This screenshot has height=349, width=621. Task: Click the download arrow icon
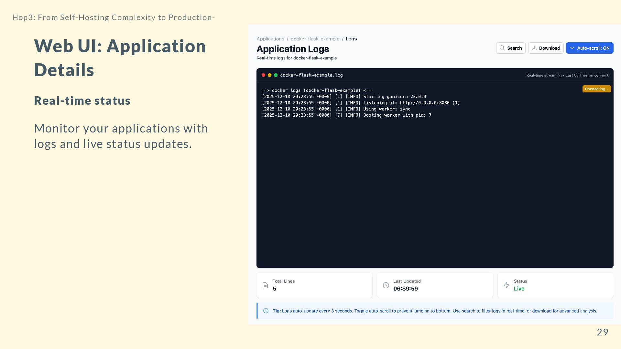click(x=534, y=48)
